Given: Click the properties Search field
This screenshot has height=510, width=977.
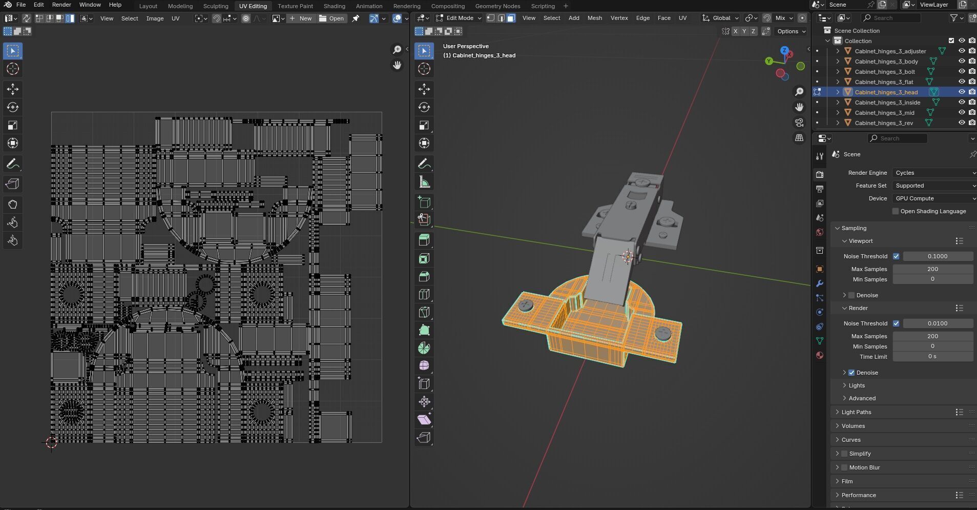Looking at the screenshot, I should [897, 138].
